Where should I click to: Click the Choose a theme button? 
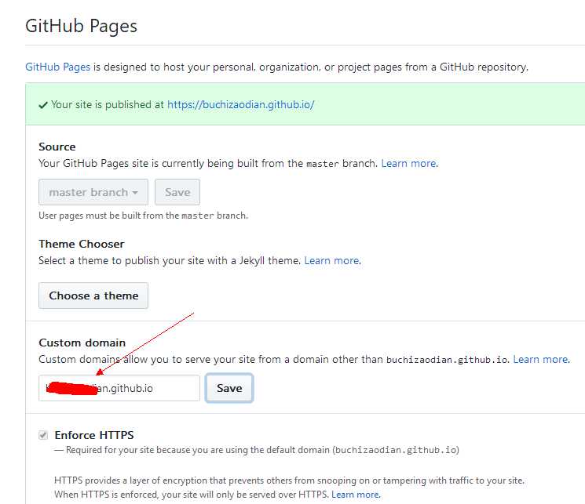pos(93,296)
